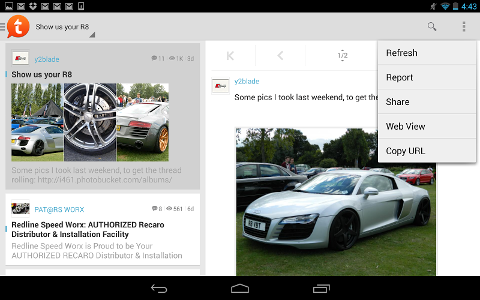The image size is (480, 300).
Task: Jump to first page arrow icon
Action: coord(230,56)
